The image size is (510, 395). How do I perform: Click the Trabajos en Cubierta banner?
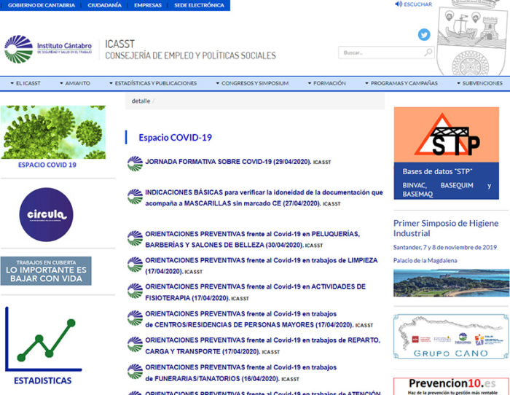point(46,270)
